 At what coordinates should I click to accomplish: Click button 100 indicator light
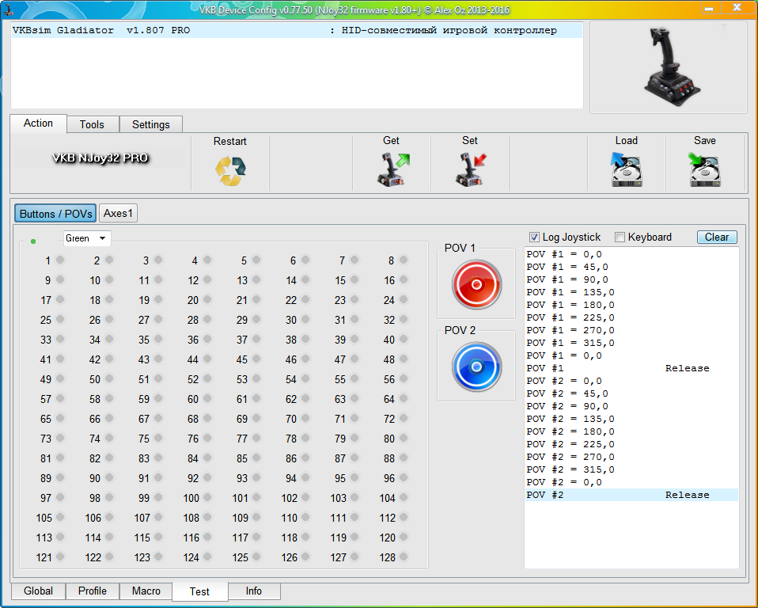207,498
